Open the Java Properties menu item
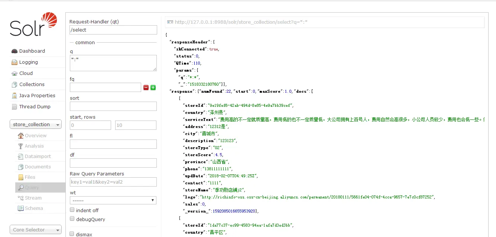Viewport: 496px width, 237px height. click(37, 96)
